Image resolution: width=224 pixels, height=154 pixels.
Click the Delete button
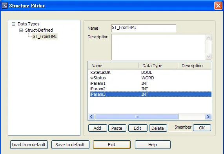click(x=158, y=128)
